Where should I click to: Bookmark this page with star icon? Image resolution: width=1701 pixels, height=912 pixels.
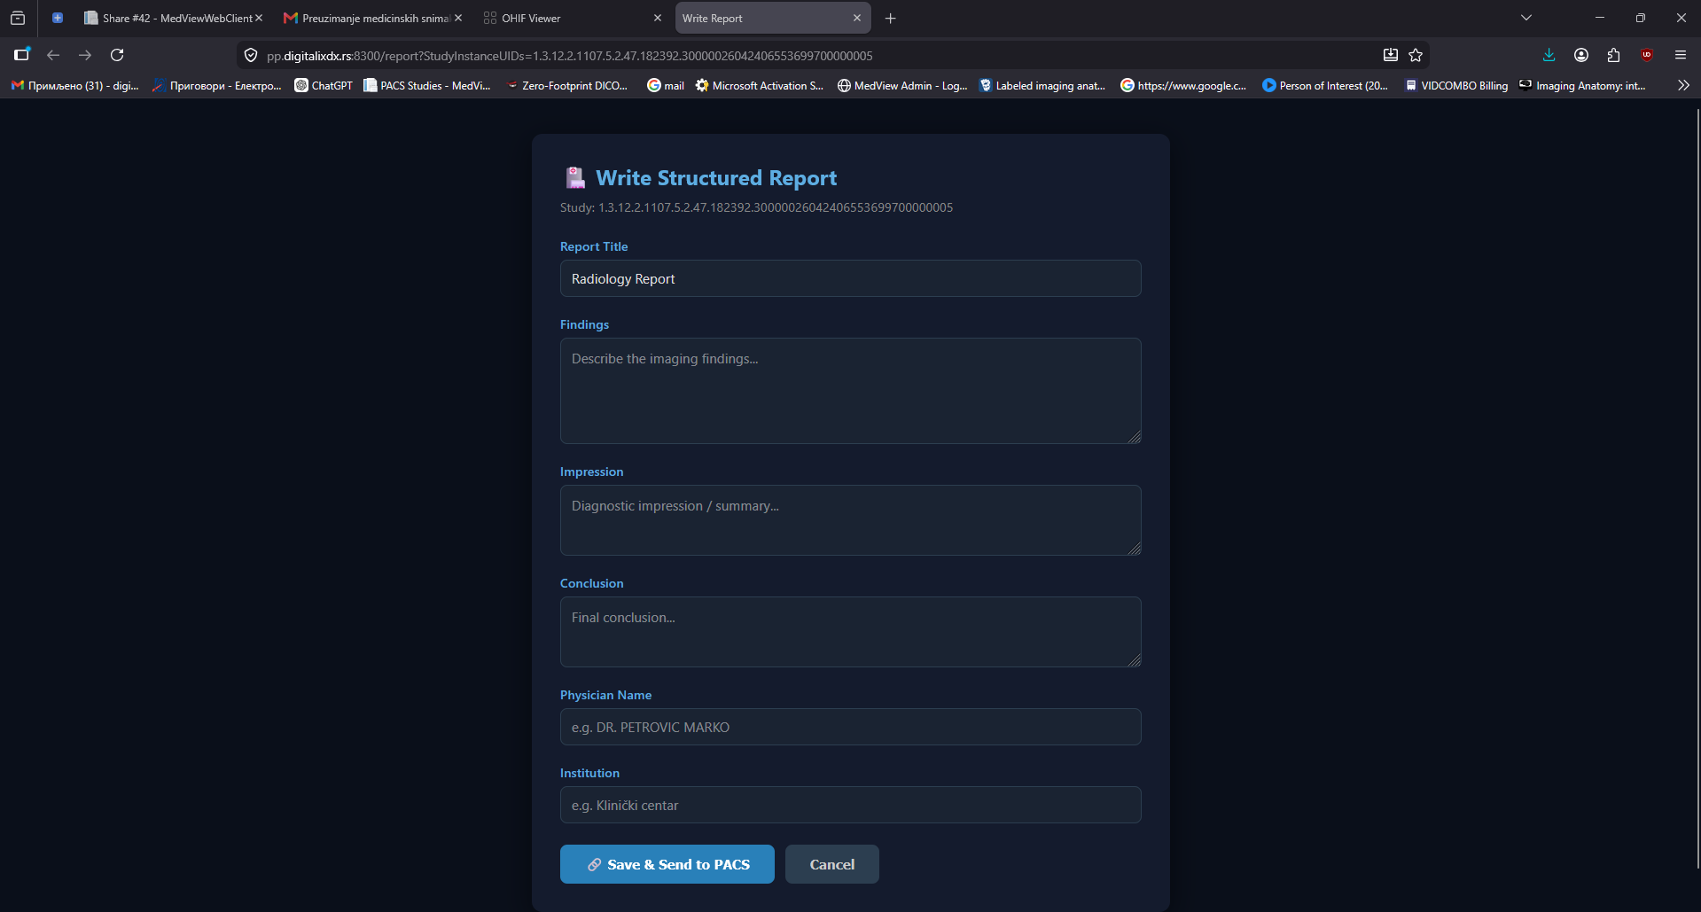(1416, 55)
